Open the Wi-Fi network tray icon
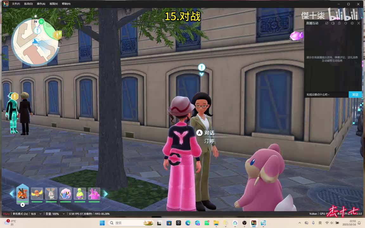This screenshot has width=365, height=228. 327,223
